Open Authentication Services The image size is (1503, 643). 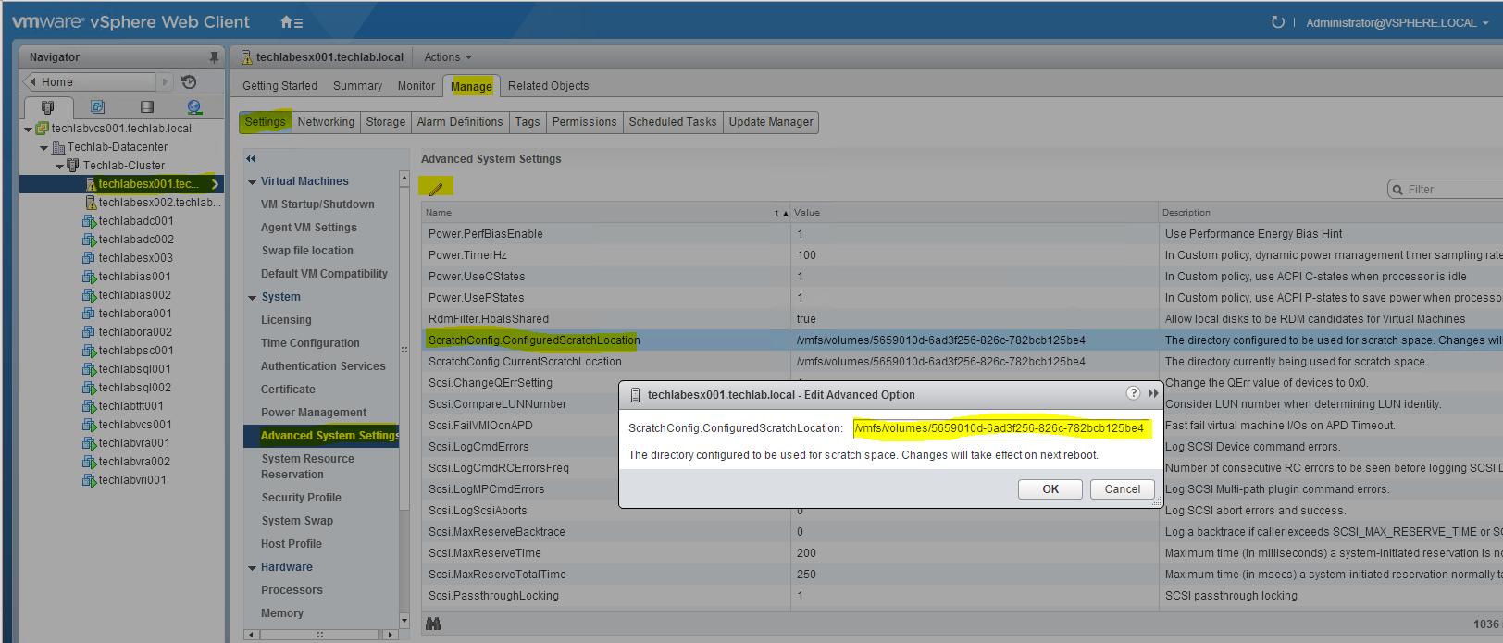coord(323,366)
